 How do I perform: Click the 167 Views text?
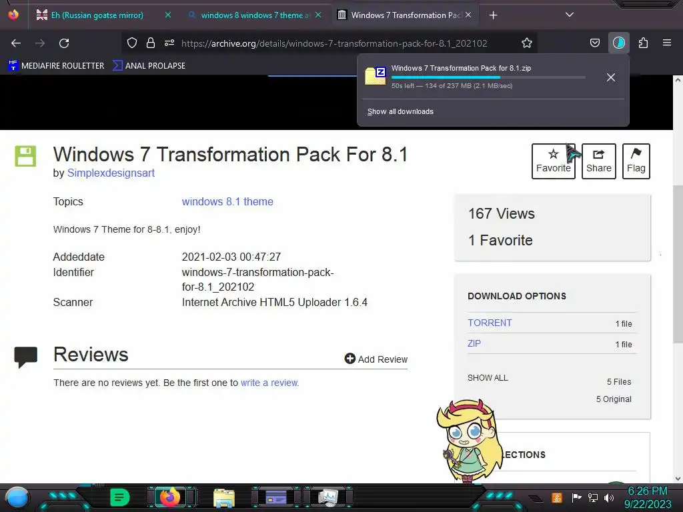502,214
